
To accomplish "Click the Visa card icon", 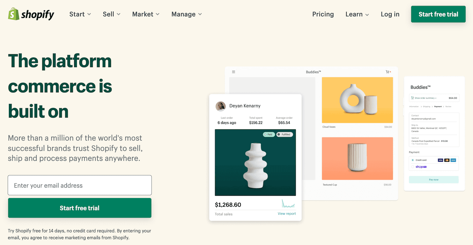I will click(x=441, y=160).
